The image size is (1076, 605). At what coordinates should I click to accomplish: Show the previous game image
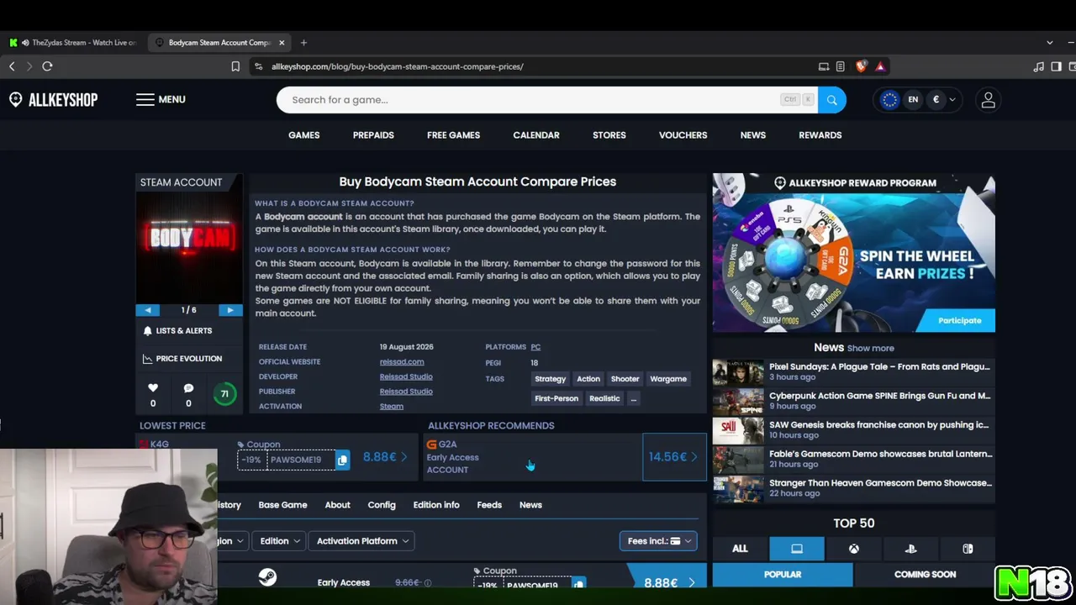148,310
